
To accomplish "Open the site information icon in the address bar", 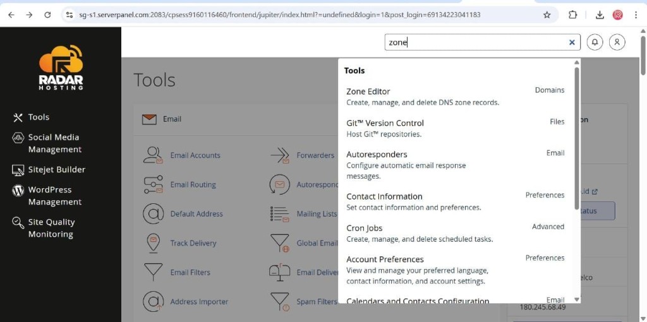I will (70, 15).
